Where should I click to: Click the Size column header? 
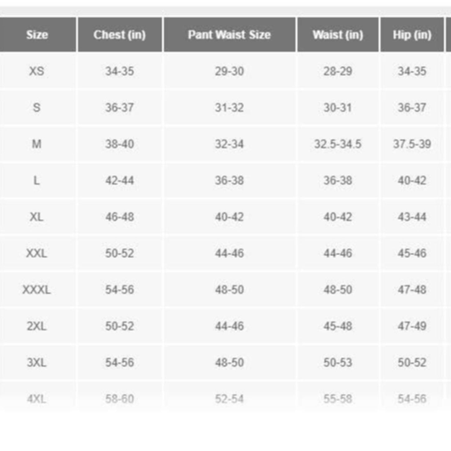37,35
